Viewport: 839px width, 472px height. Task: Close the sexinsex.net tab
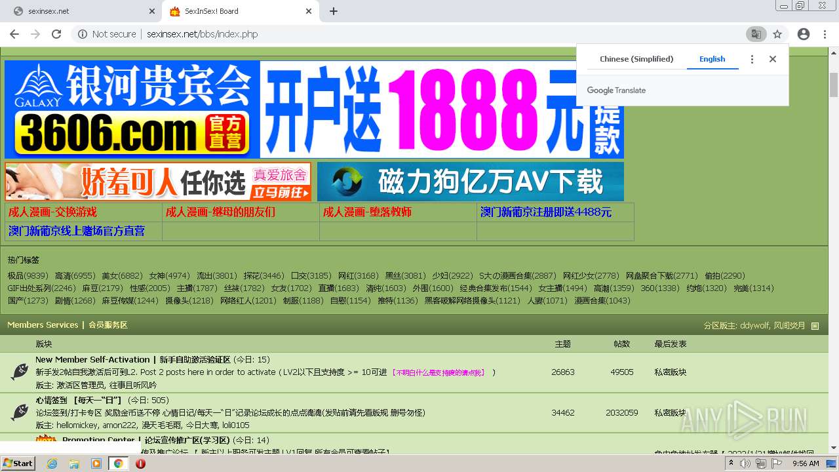pyautogui.click(x=151, y=11)
